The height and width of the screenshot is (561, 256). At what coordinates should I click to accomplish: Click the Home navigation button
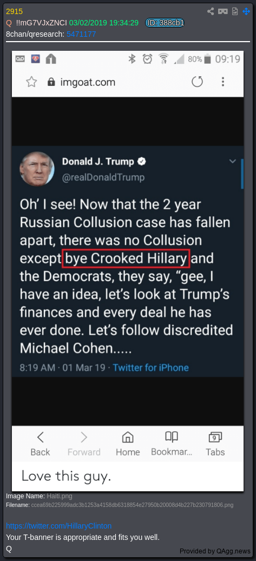pyautogui.click(x=128, y=444)
